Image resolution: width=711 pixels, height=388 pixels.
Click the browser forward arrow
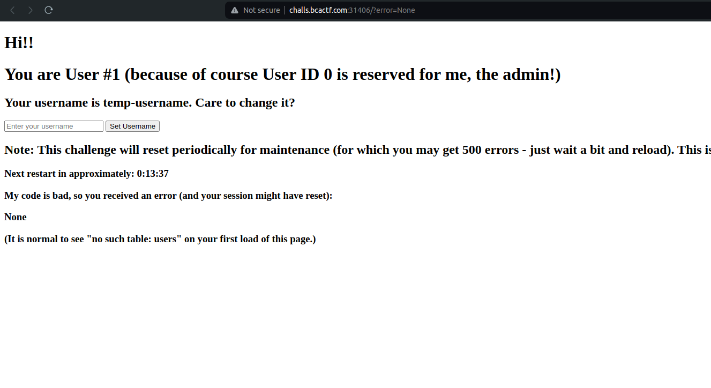[x=31, y=10]
